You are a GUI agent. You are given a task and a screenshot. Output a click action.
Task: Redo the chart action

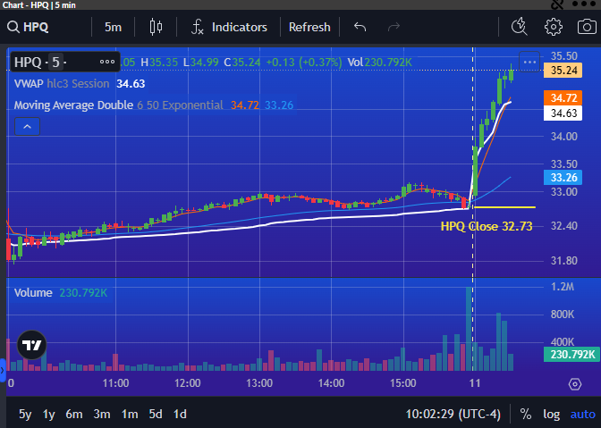[394, 27]
